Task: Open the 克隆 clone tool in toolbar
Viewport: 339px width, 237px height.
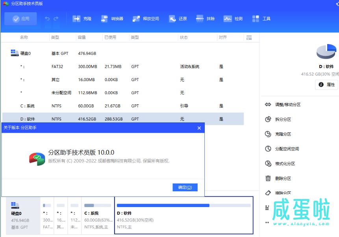Action: pos(82,19)
